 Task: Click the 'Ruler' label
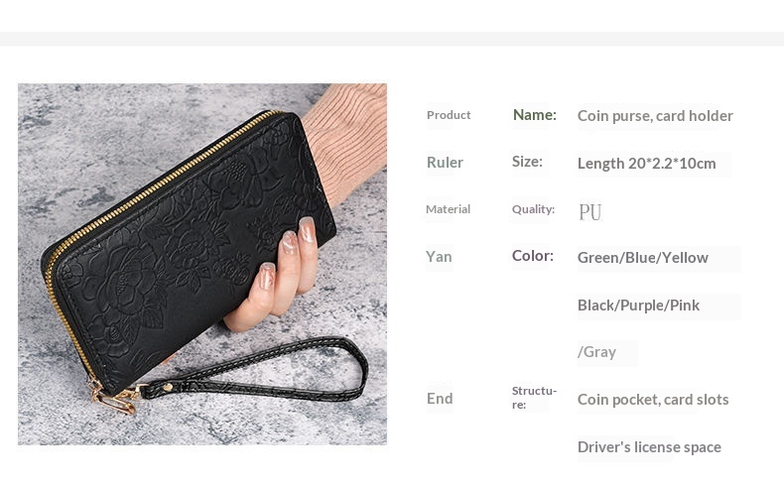point(445,163)
